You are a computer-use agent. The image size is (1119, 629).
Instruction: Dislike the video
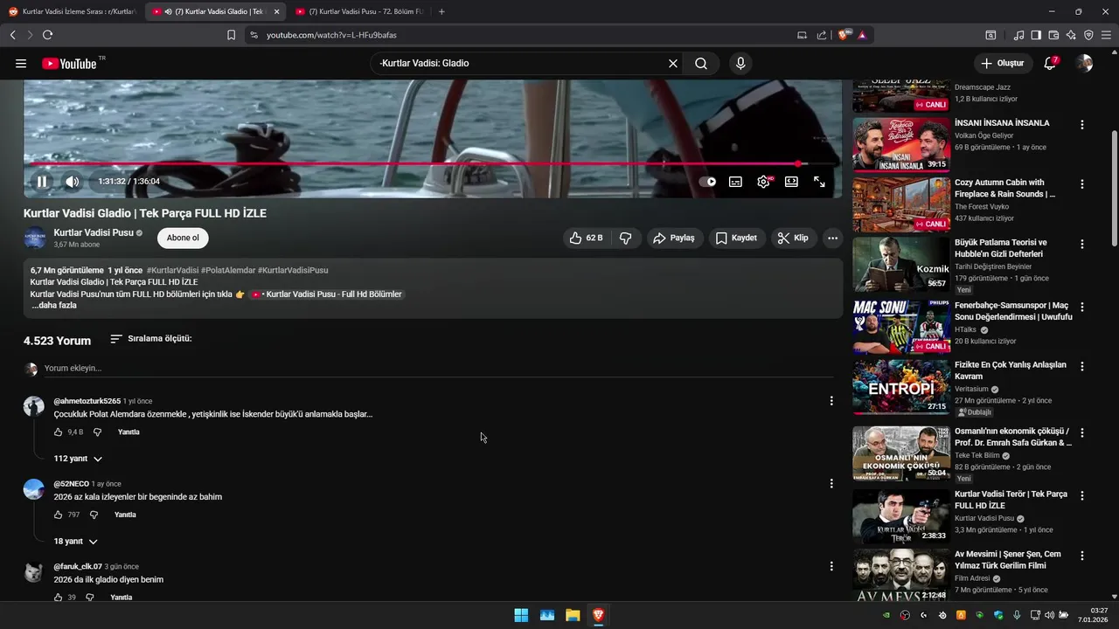point(625,238)
